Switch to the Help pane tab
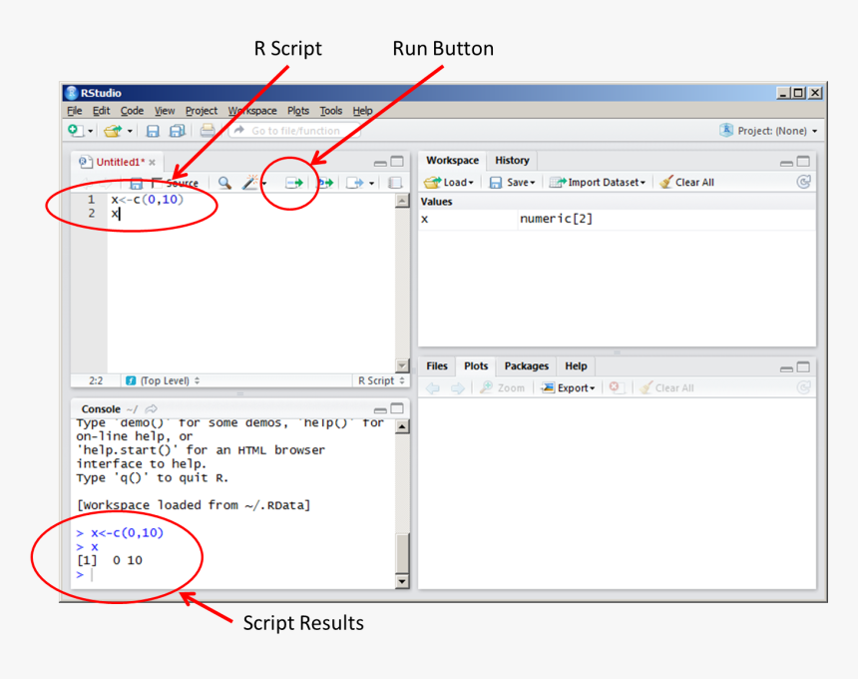 tap(576, 365)
